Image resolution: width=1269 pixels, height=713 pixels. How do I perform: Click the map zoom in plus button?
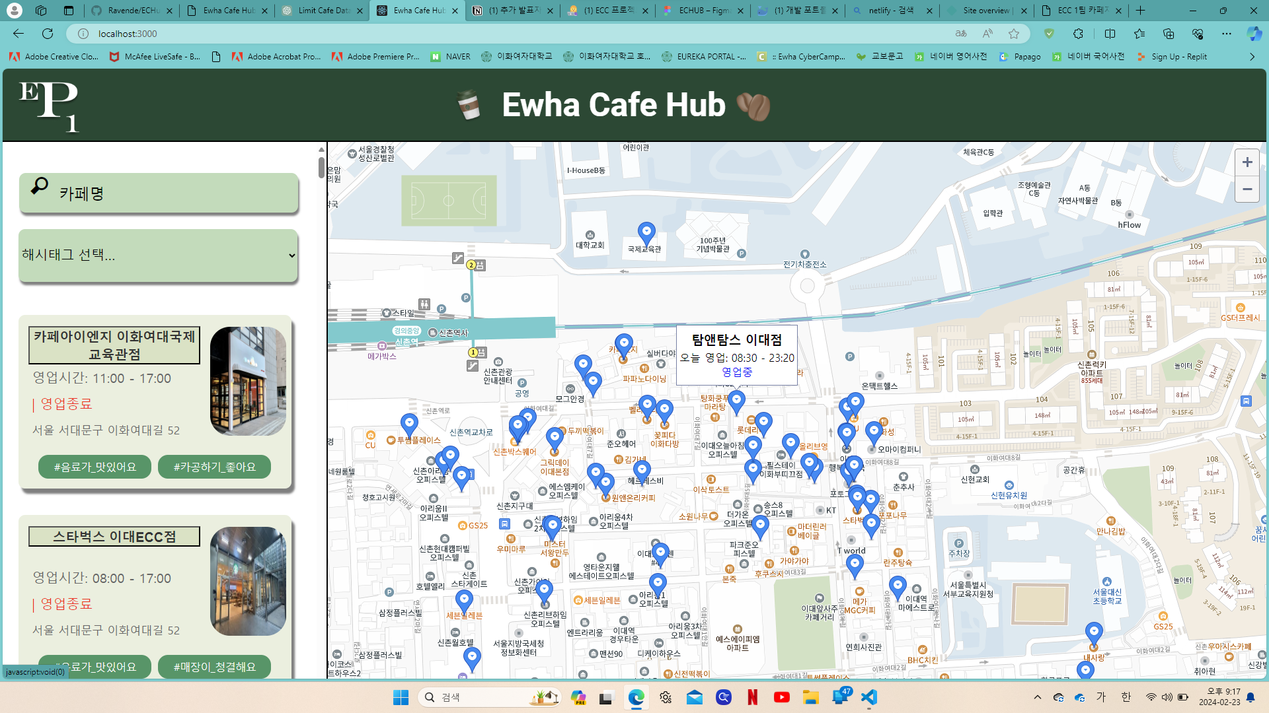[1247, 162]
